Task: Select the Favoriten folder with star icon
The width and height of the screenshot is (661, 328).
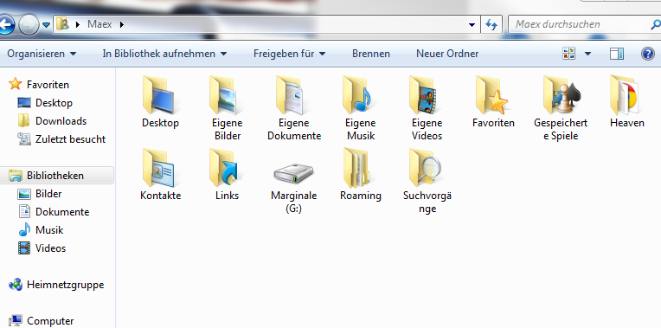Action: tap(493, 102)
